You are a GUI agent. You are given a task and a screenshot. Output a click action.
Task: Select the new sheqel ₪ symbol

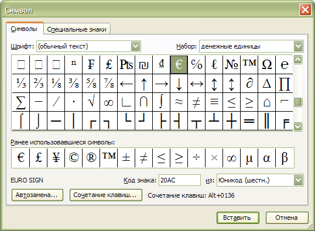(x=144, y=65)
